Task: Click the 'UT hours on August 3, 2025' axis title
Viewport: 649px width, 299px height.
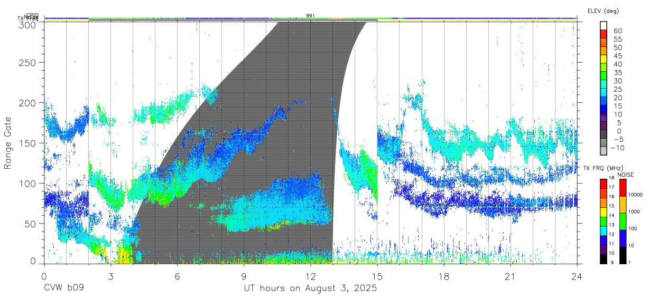Action: pos(310,288)
